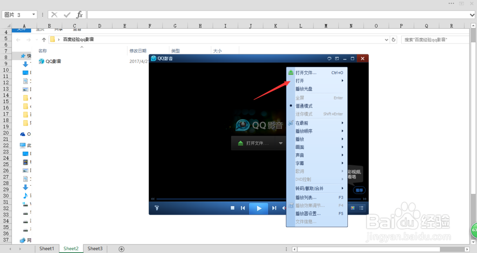Click the confirm checkmark in formula bar

coord(67,15)
